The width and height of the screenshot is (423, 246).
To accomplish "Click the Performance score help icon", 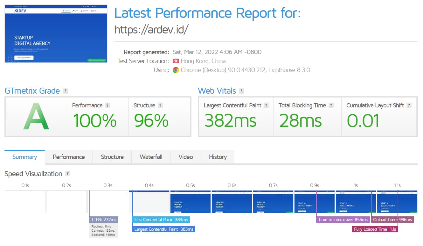I will pyautogui.click(x=107, y=105).
